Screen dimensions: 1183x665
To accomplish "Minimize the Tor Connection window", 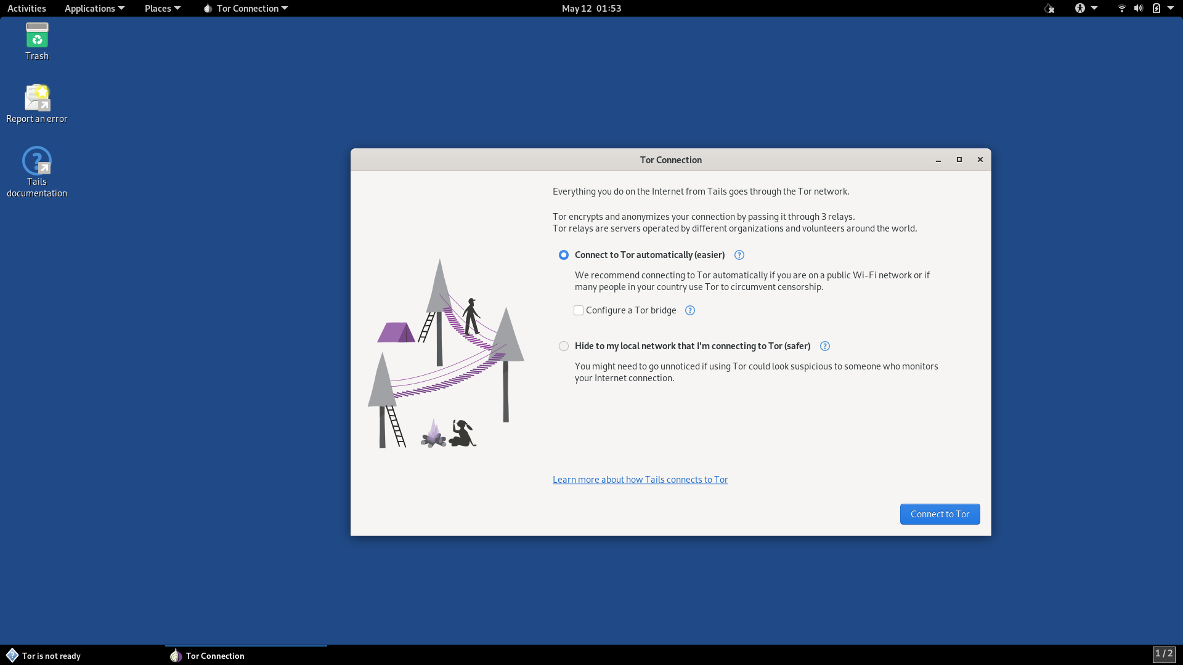I will (x=938, y=159).
